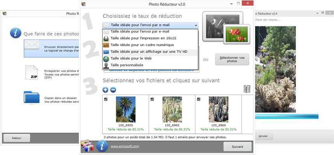Open the www.emjysoft.com link
This screenshot has width=334, height=155.
125,146
